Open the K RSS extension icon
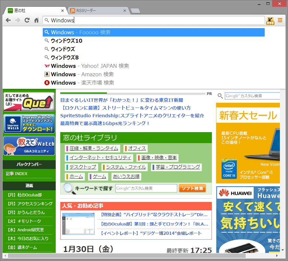The width and height of the screenshot is (288, 261). pos(271,21)
